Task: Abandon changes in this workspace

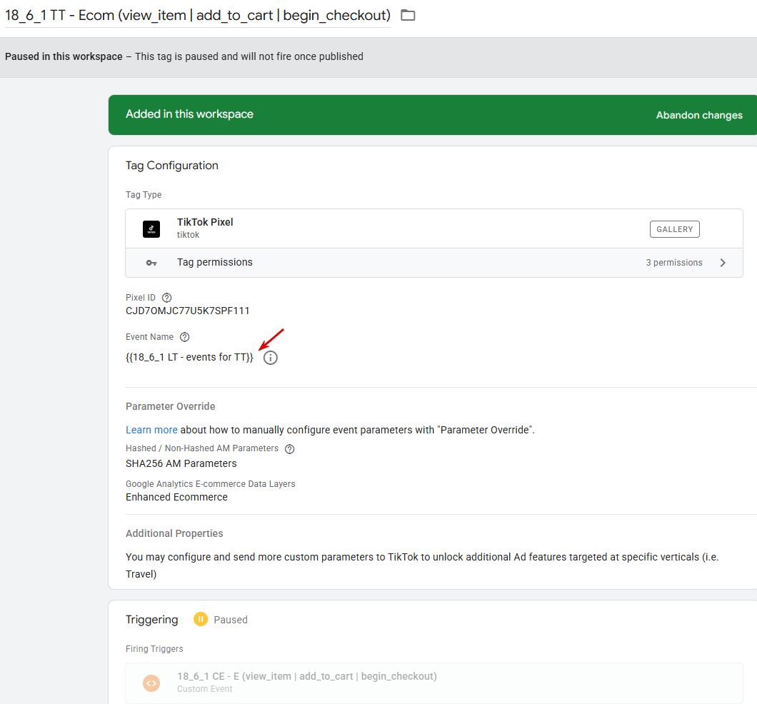Action: (x=699, y=115)
